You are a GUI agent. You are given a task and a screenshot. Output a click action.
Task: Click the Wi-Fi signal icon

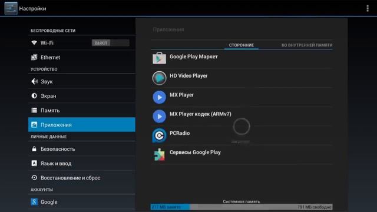coord(34,43)
